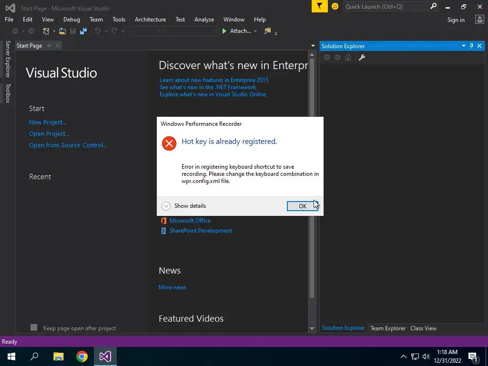
Task: Click the Start Page scrollbar down arrow
Action: pyautogui.click(x=312, y=328)
